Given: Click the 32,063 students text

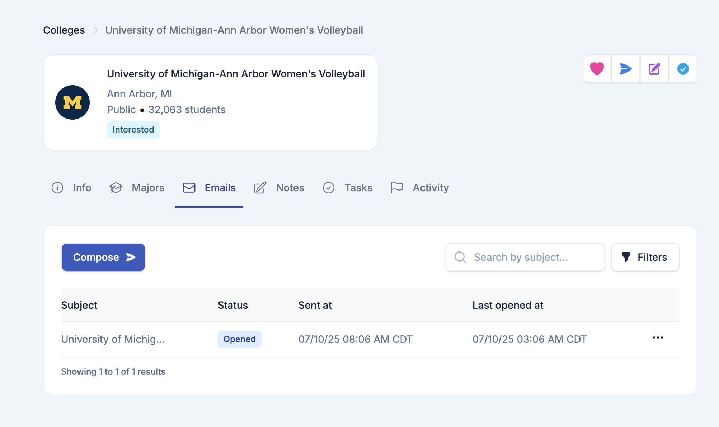Looking at the screenshot, I should tap(187, 110).
